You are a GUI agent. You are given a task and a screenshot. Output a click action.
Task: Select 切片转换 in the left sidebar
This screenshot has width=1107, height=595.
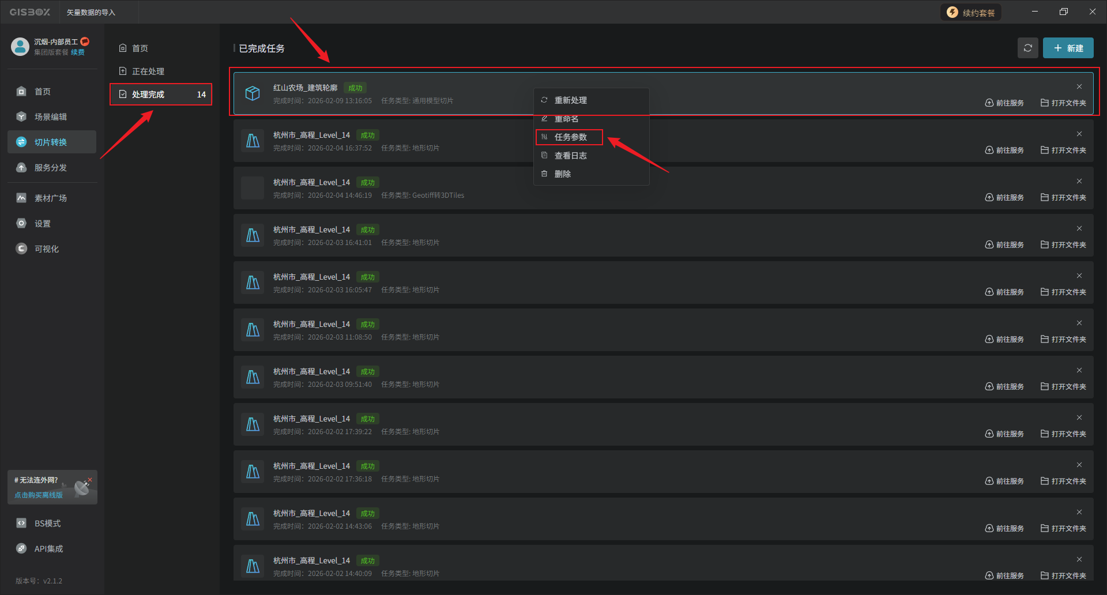50,142
